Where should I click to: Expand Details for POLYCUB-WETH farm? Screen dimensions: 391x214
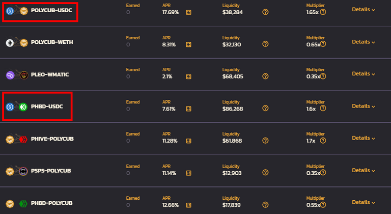(364, 42)
